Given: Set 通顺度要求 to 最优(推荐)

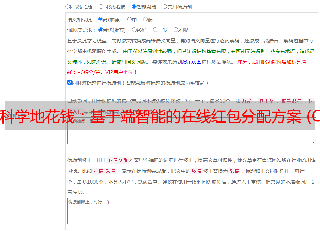Looking at the screenshot, I should pyautogui.click(x=100, y=30).
